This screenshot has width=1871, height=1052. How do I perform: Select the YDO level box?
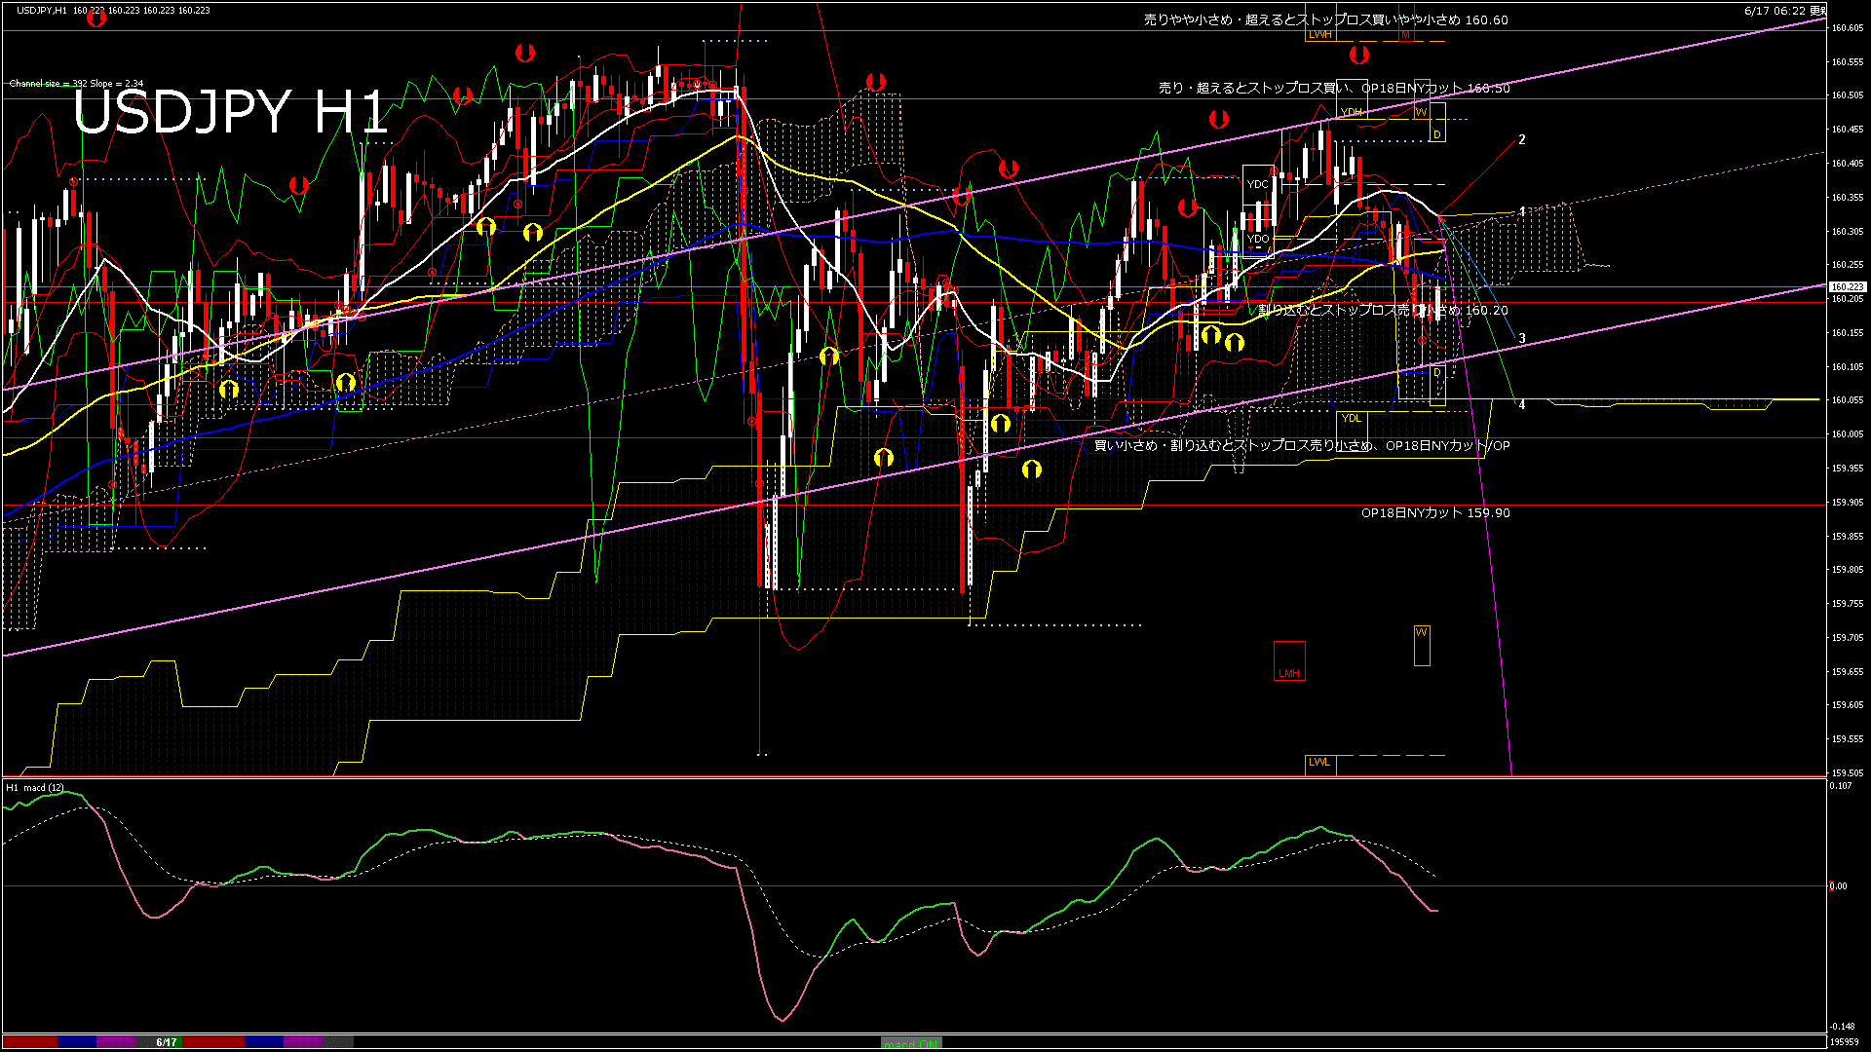pyautogui.click(x=1258, y=239)
